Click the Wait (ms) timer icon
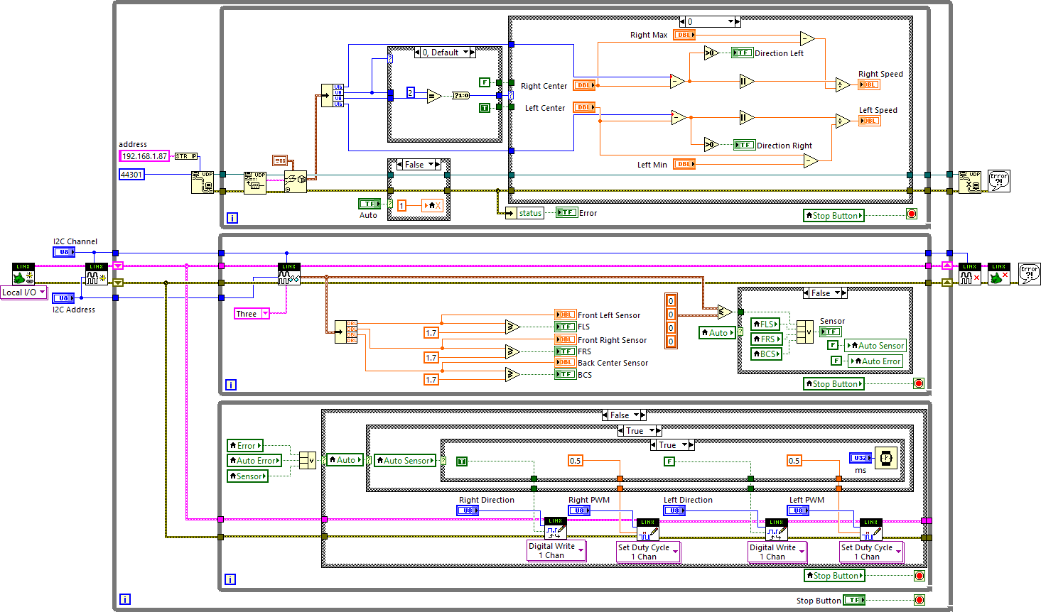 [x=886, y=458]
